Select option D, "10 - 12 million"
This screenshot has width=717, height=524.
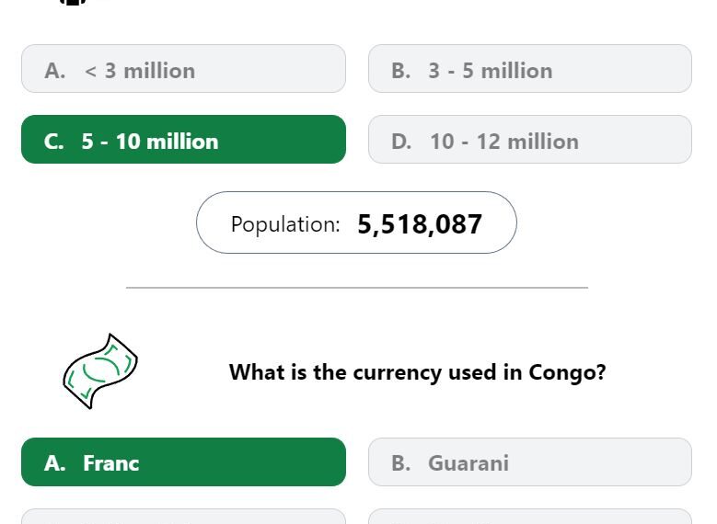(529, 140)
